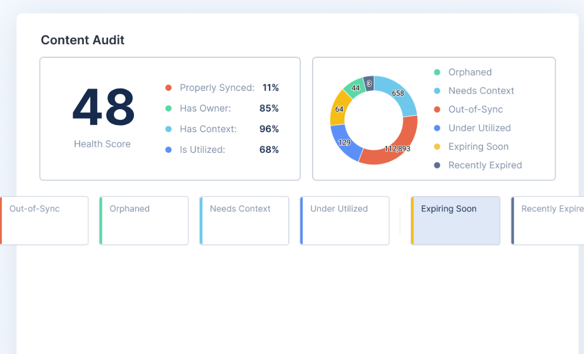
Task: Click the blue Is Utilized dot
Action: coord(168,150)
